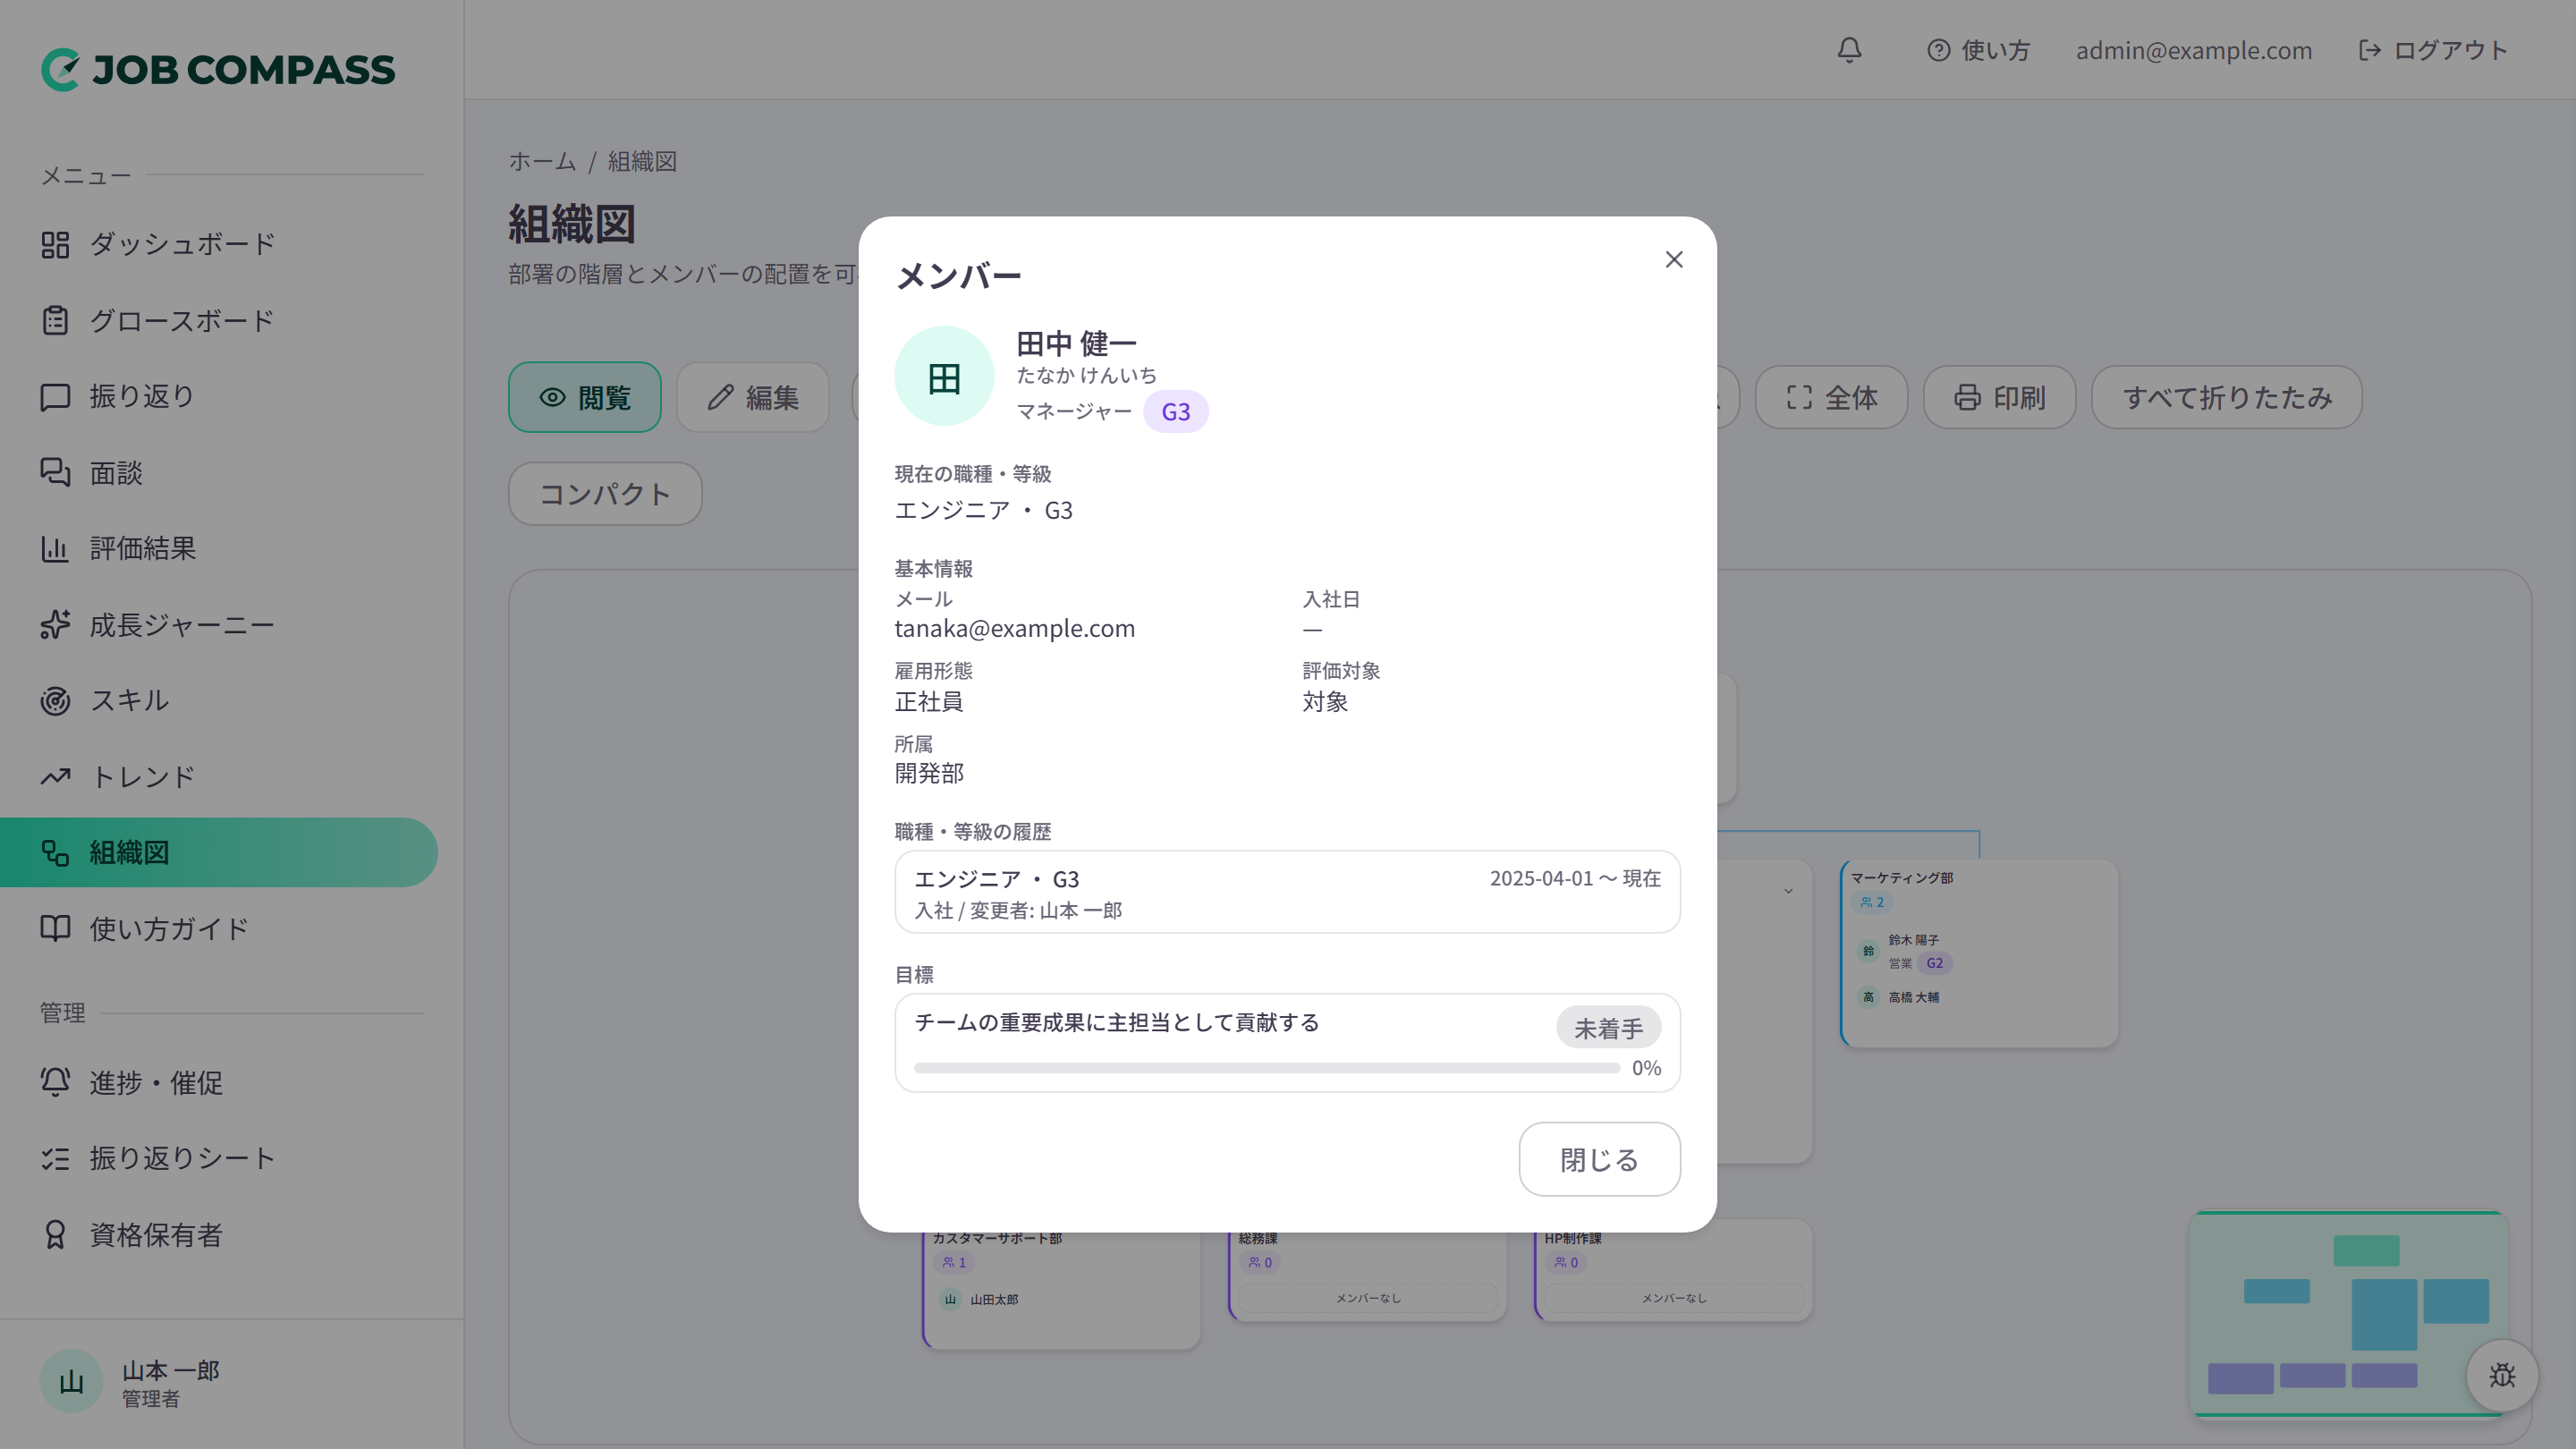Open the notifications bell icon

pyautogui.click(x=1849, y=50)
